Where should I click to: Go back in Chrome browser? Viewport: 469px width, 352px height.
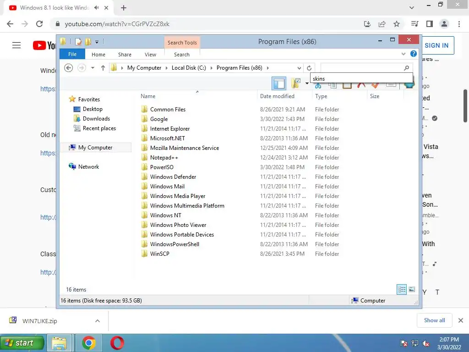(10, 24)
